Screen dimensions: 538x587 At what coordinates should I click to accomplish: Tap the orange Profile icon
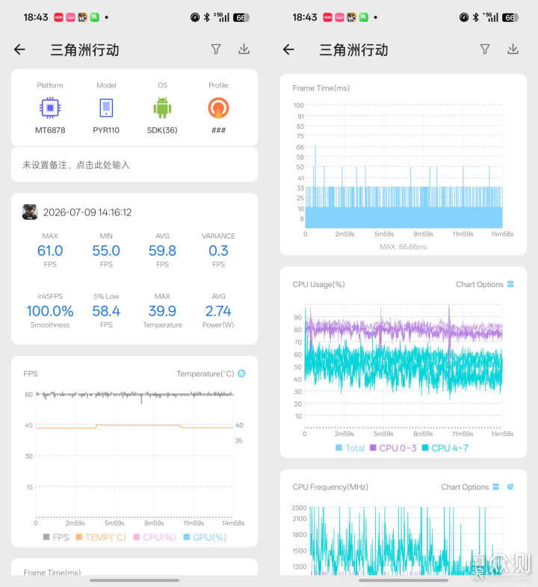[x=218, y=108]
